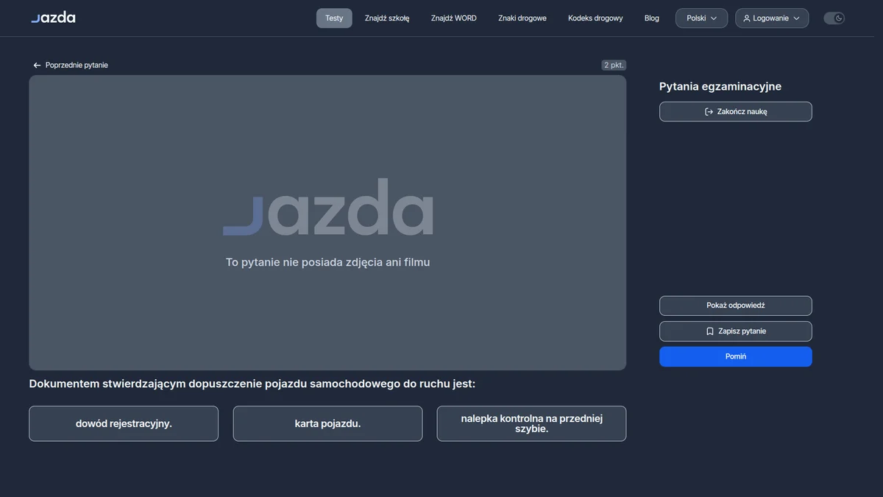Expand the Logowanie account menu
This screenshot has height=497, width=883.
(771, 18)
